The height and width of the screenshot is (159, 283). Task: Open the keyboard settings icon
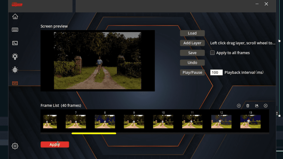click(15, 30)
